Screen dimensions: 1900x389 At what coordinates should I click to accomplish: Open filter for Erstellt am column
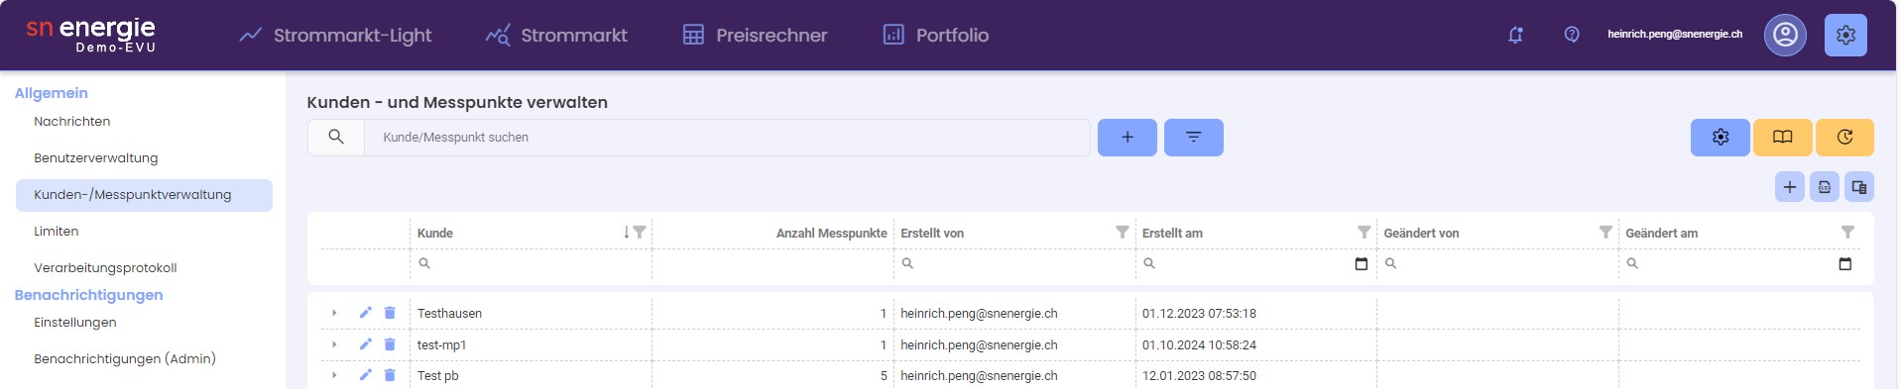[1365, 233]
